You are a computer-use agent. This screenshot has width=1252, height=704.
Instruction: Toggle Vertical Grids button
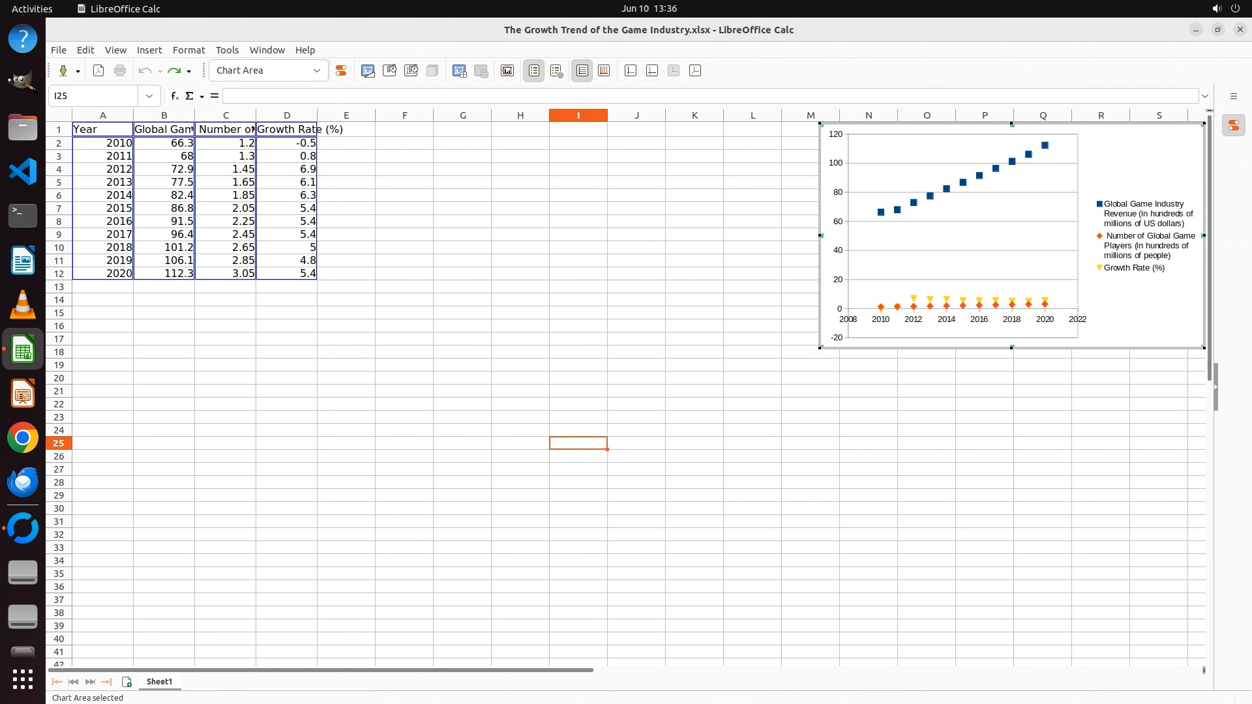click(x=604, y=70)
